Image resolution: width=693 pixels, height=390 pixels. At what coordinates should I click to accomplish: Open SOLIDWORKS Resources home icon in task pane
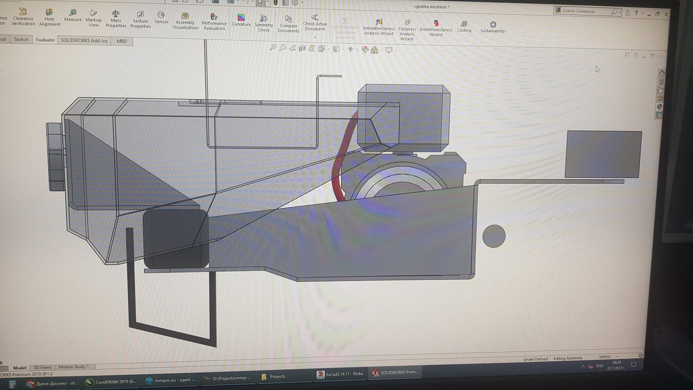[x=662, y=73]
